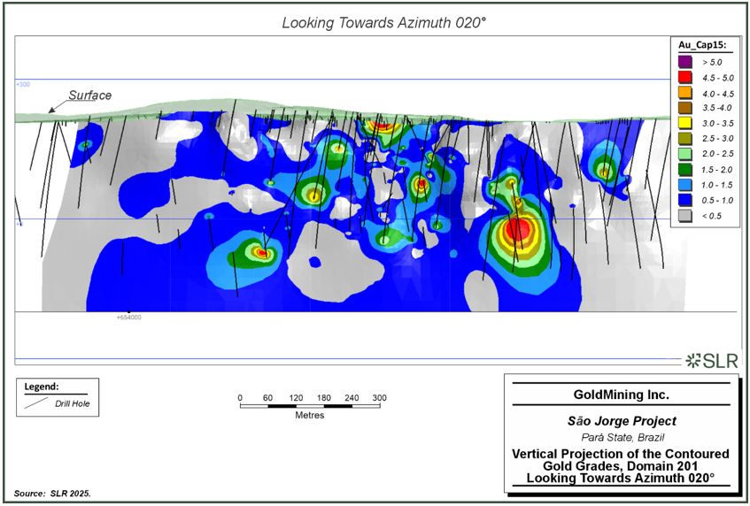
Task: Click the light blue 1.0 - 1.5 swatch
Action: click(685, 185)
